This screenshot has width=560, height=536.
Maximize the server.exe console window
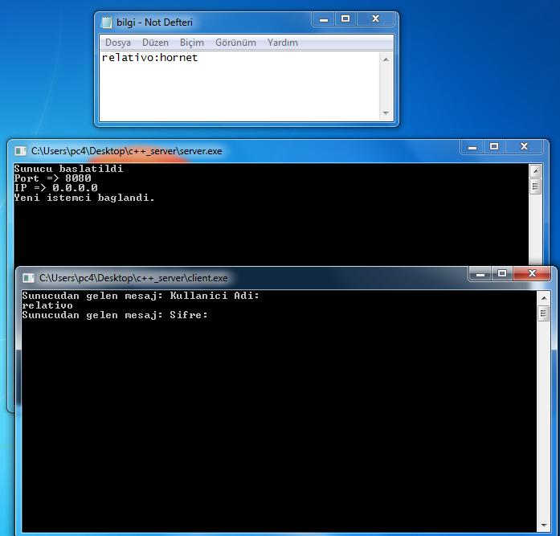click(x=494, y=146)
